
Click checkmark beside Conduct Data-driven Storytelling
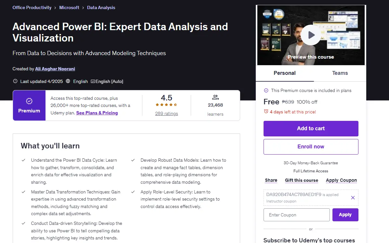[x=23, y=223]
